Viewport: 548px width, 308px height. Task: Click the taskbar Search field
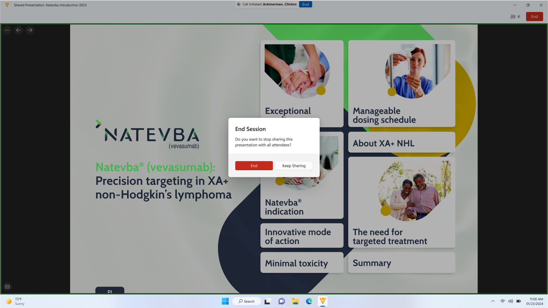click(247, 301)
